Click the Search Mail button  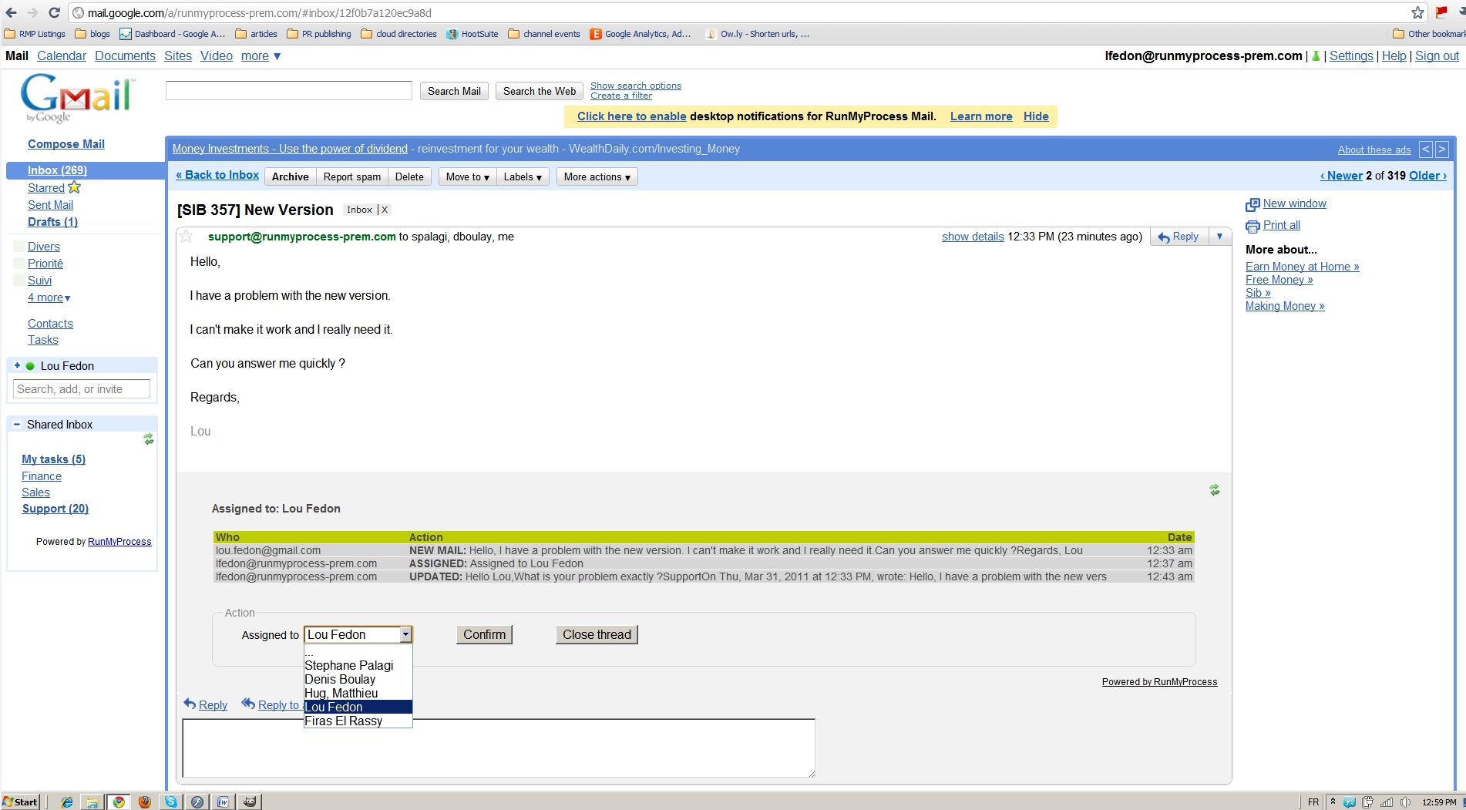(x=454, y=91)
